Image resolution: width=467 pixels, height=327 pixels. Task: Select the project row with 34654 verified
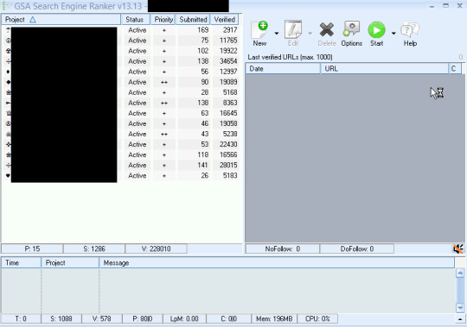click(x=121, y=61)
